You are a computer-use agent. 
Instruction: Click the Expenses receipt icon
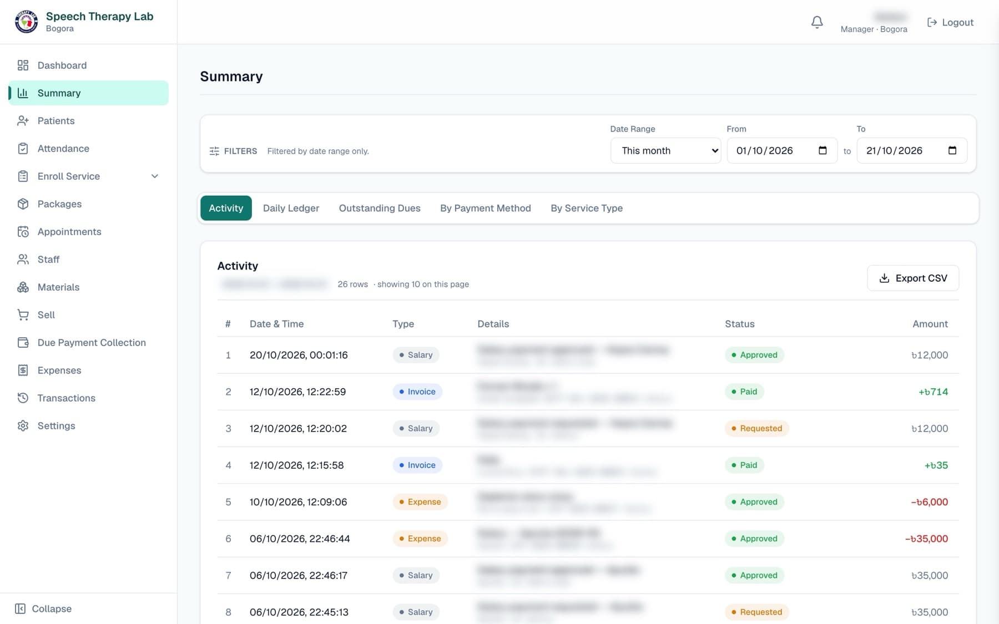pos(23,371)
